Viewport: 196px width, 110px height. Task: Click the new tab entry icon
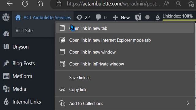coord(62,28)
